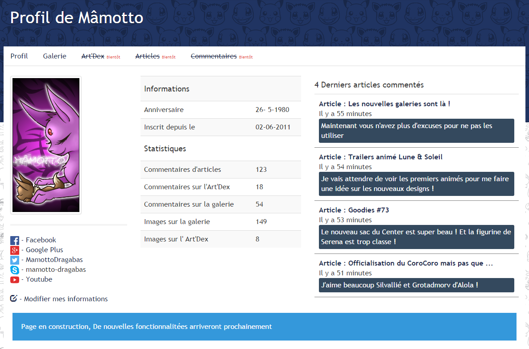Click the mamotto-dragabas Skype link
529x349 pixels.
(x=56, y=270)
